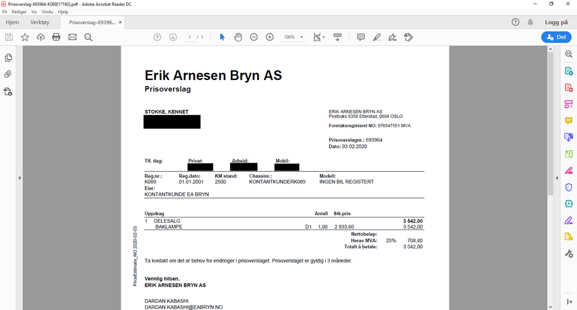Open page thumbnails panel
The height and width of the screenshot is (310, 577).
[8, 58]
